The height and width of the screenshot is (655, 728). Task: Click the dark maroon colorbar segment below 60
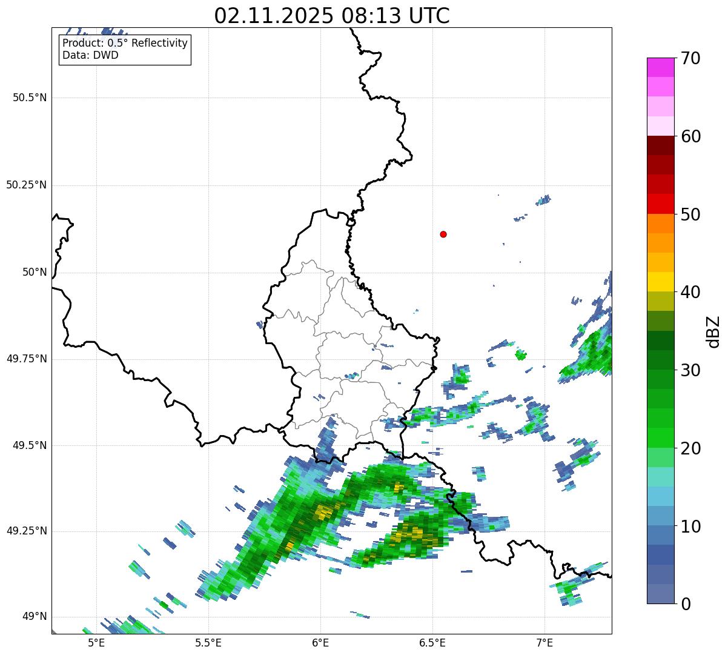[660, 145]
